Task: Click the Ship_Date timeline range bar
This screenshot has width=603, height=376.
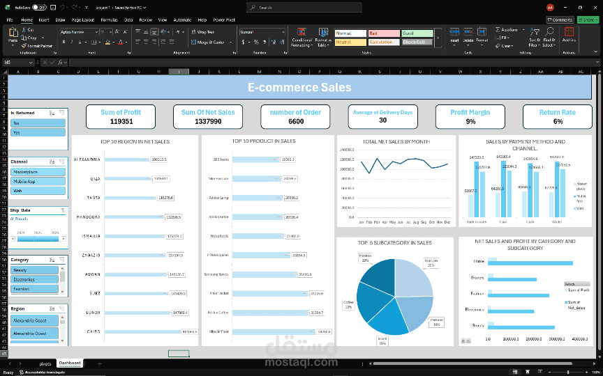Action: [38, 239]
